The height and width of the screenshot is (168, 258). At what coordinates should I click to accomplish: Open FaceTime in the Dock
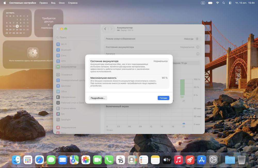98,160
